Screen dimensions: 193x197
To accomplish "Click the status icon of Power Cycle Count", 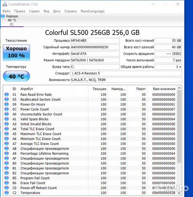I will point(7,109).
